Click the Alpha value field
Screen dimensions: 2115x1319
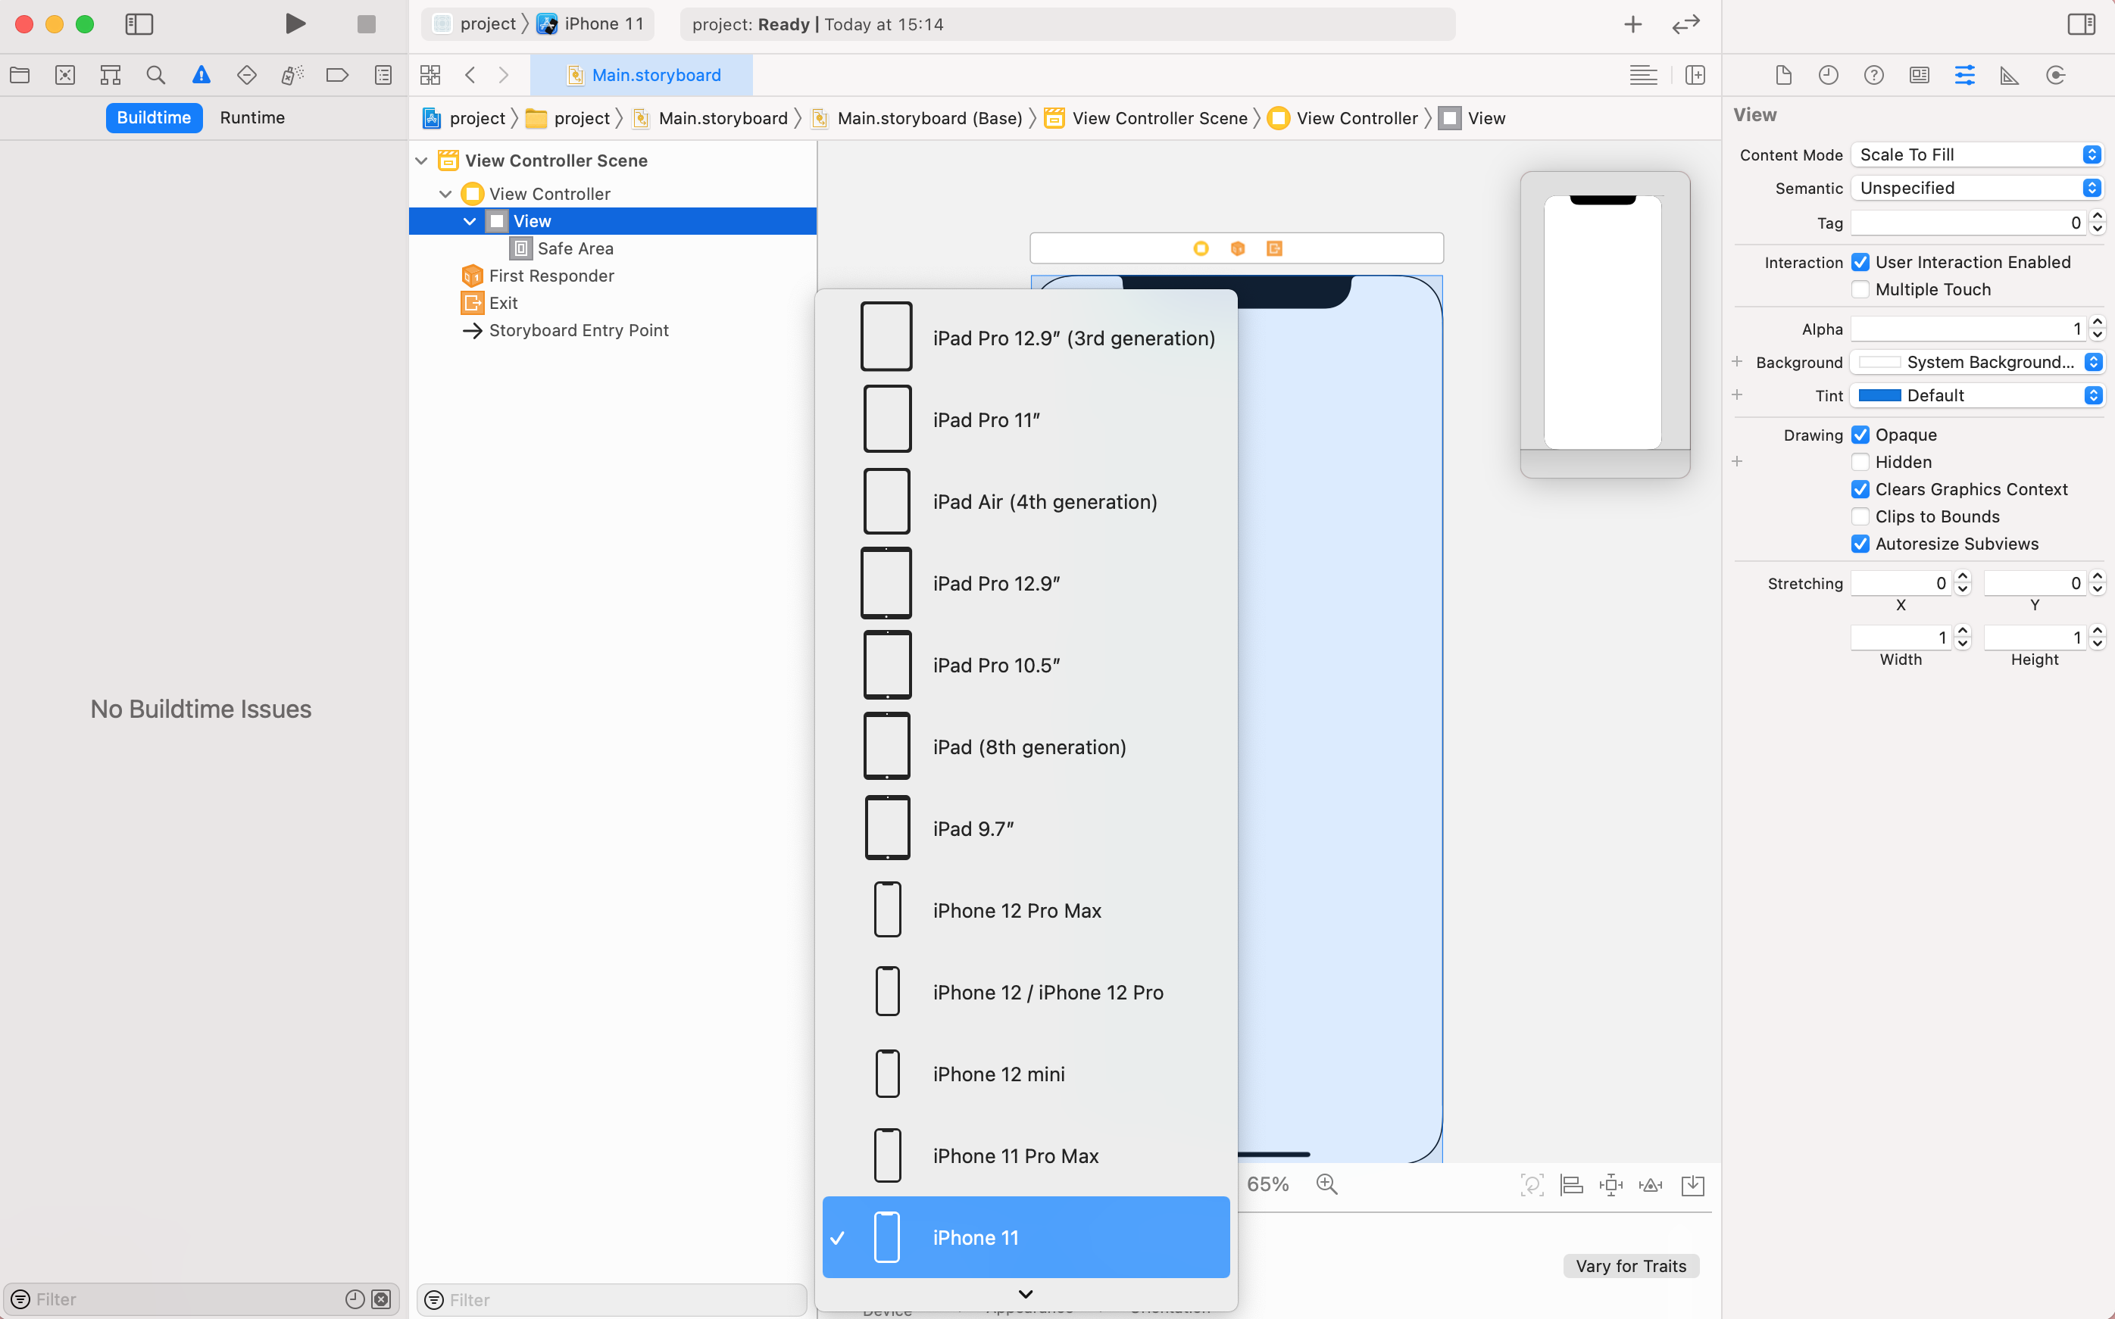coord(1967,329)
